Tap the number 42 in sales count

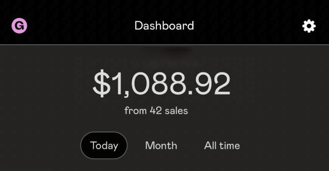156,111
